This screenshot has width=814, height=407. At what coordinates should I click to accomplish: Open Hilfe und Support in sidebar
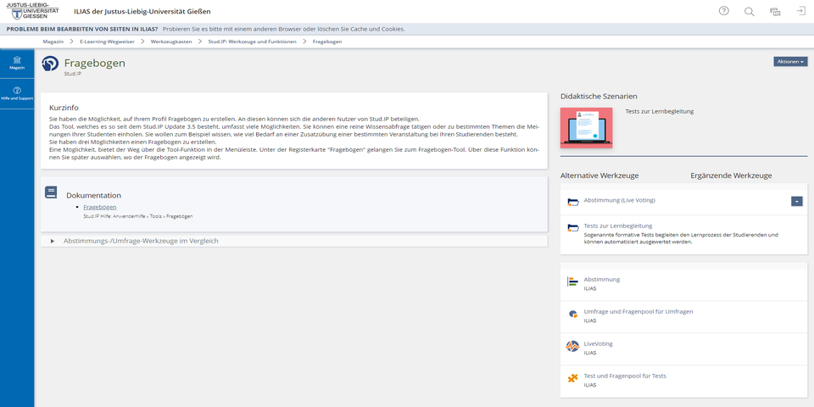[x=17, y=93]
